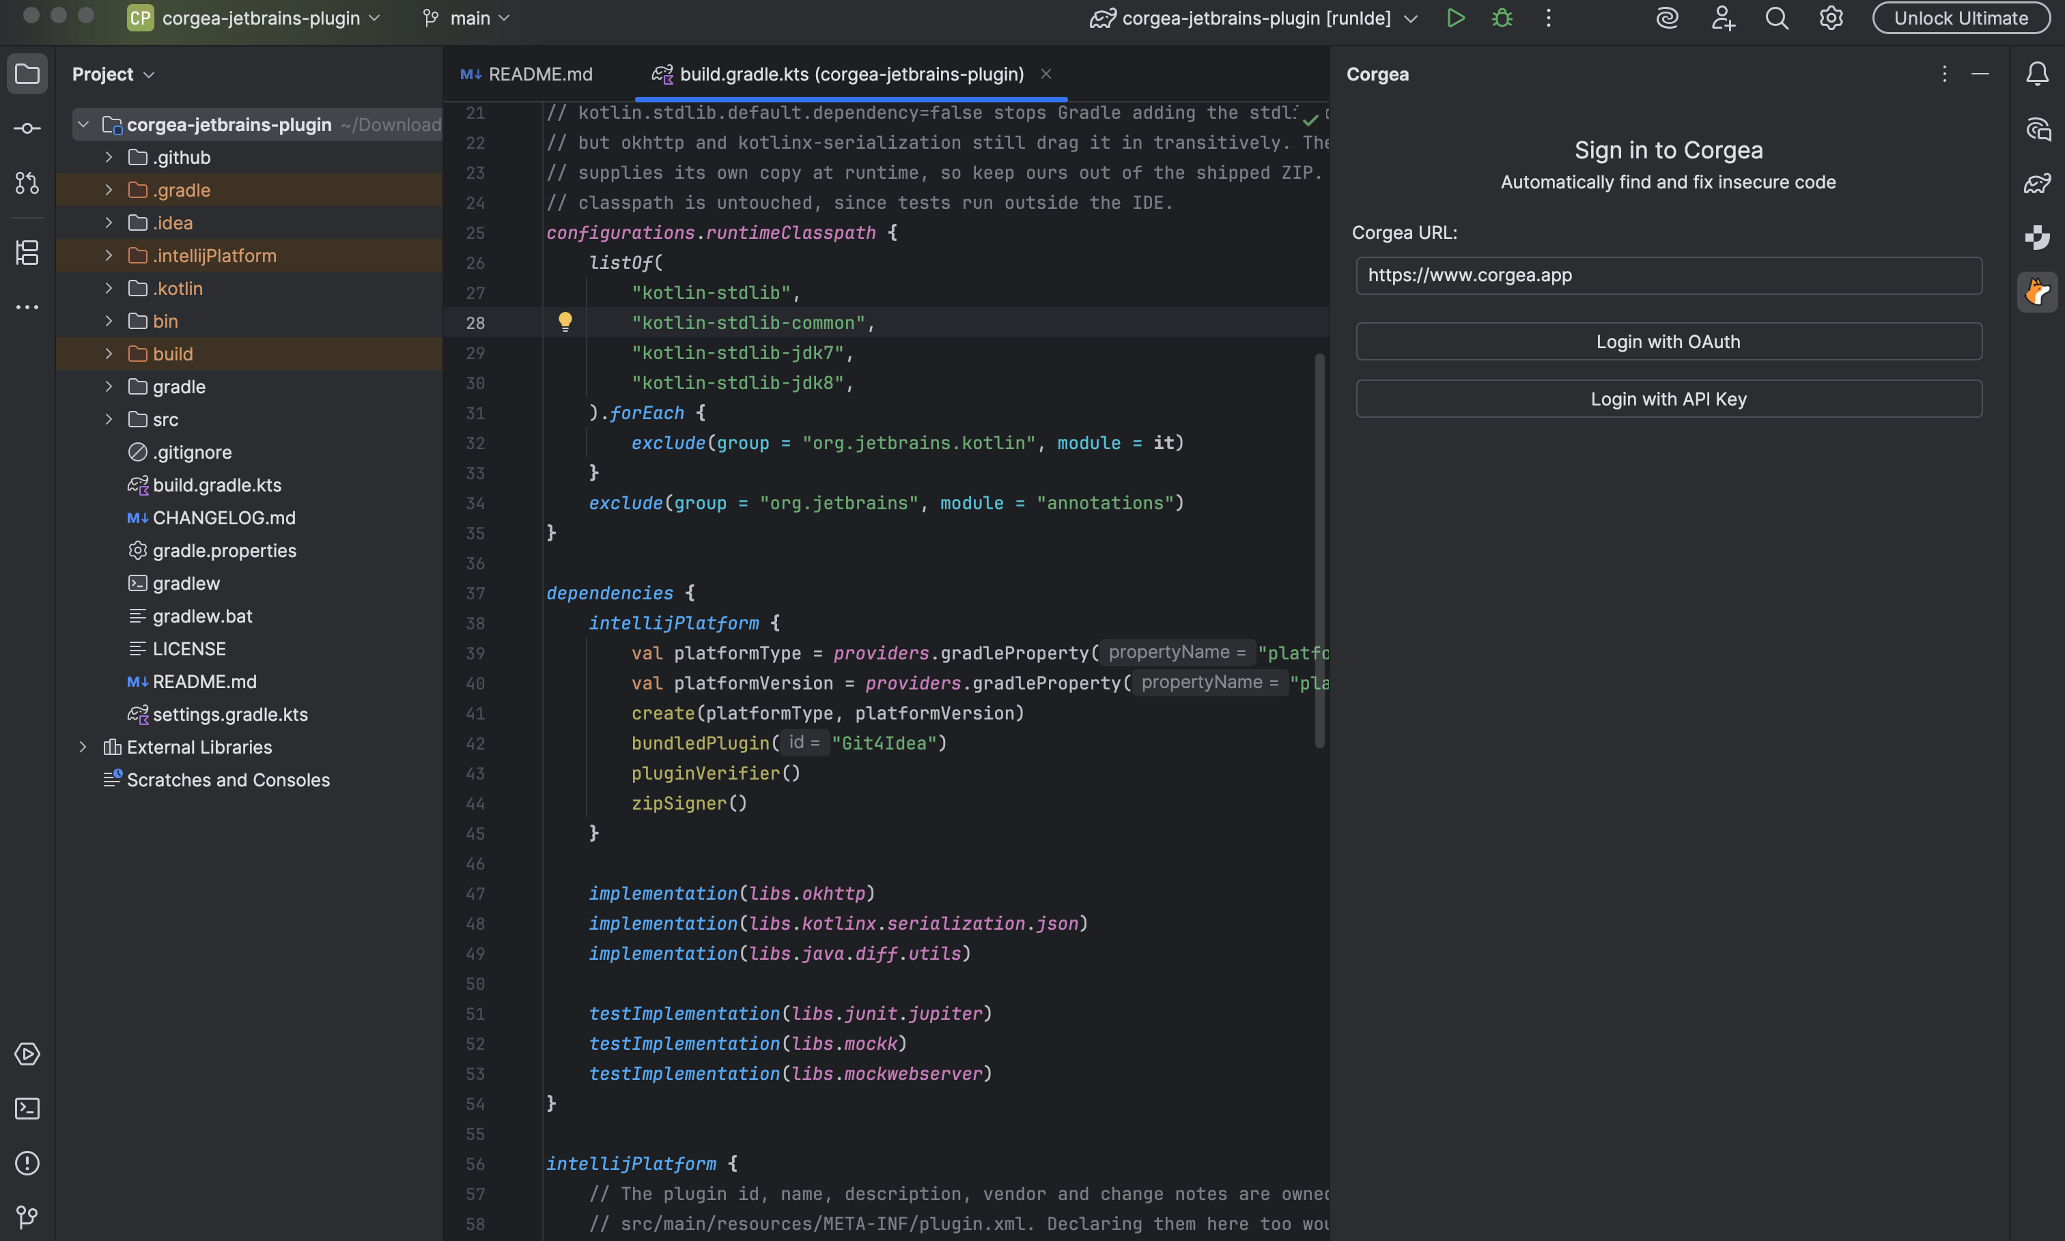Viewport: 2065px width, 1241px height.
Task: Open the AI Assistant swirl icon in title bar
Action: coord(1667,18)
